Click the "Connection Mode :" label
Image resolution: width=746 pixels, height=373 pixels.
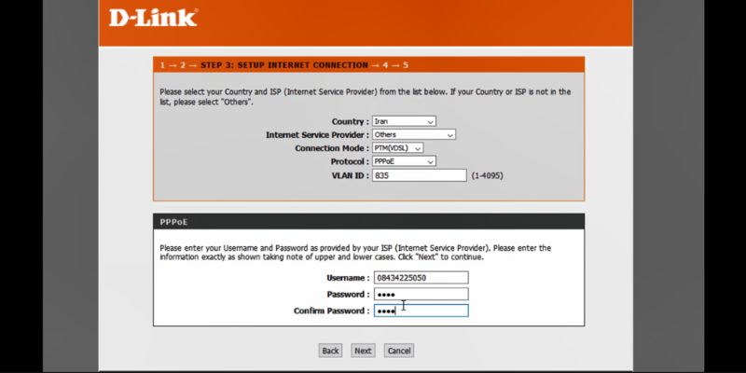click(332, 148)
